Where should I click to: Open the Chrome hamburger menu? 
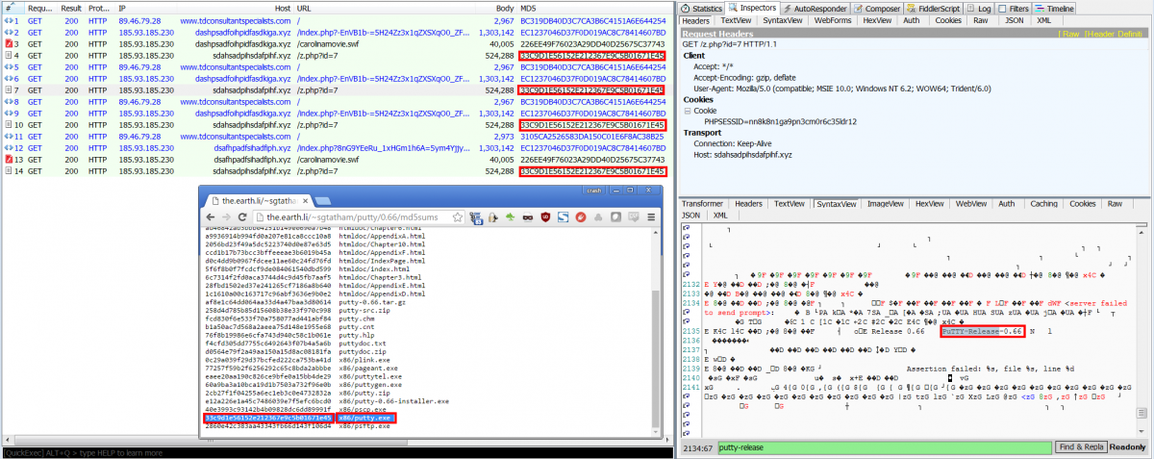coord(653,217)
